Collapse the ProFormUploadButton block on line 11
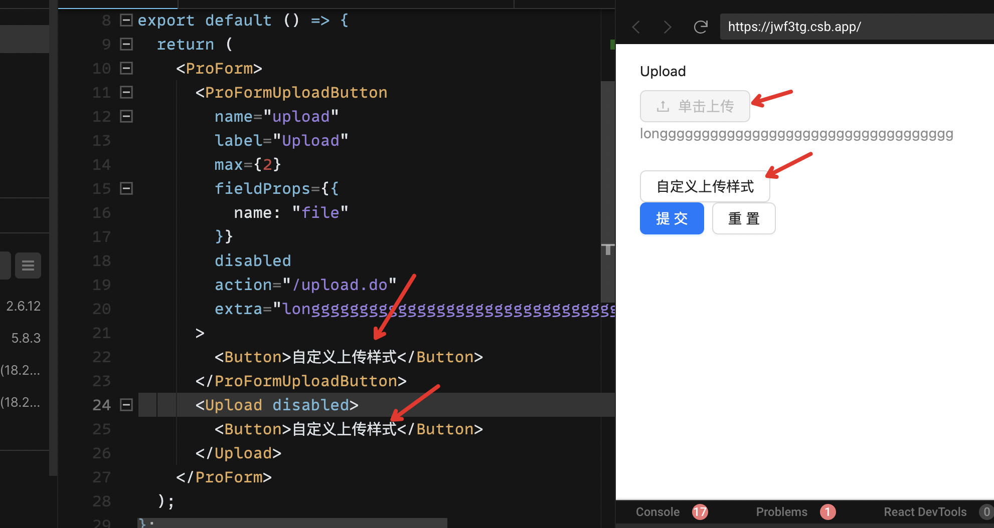 point(126,92)
